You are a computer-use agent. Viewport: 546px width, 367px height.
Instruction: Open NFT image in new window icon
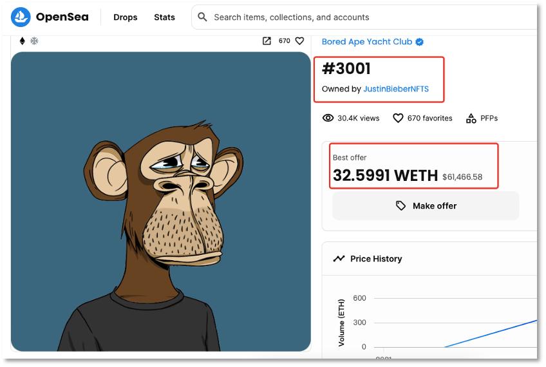pyautogui.click(x=267, y=41)
